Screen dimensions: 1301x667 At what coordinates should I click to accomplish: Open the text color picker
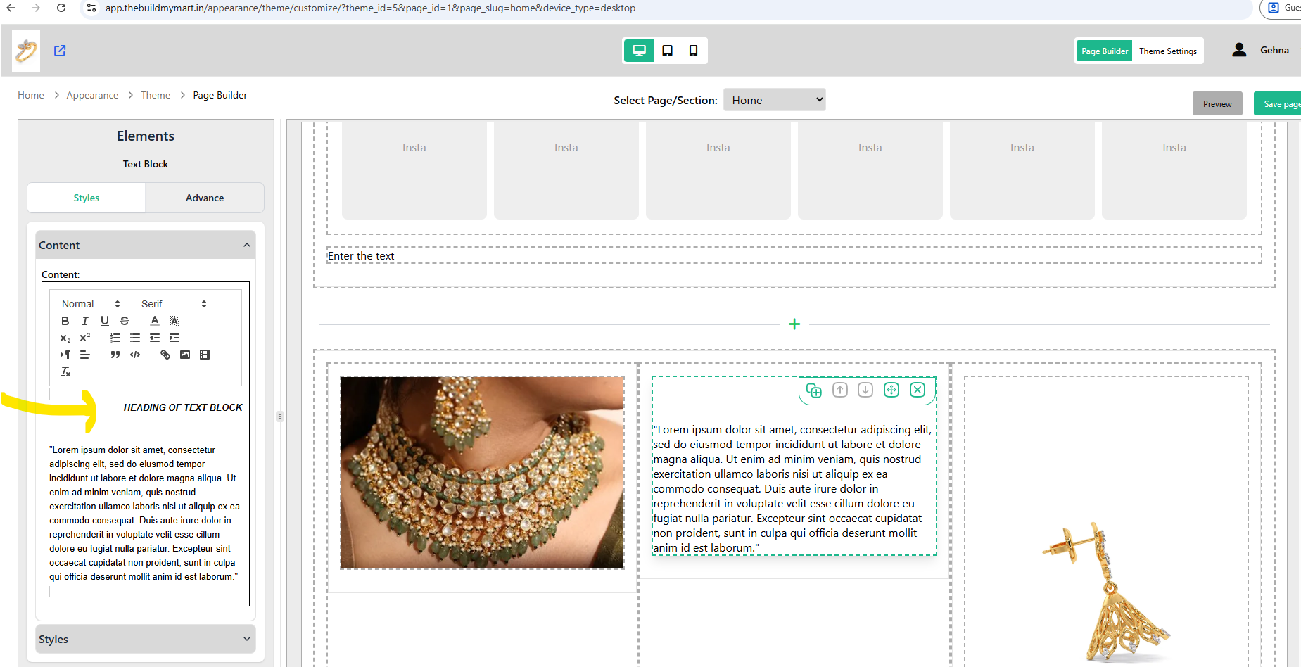tap(155, 321)
